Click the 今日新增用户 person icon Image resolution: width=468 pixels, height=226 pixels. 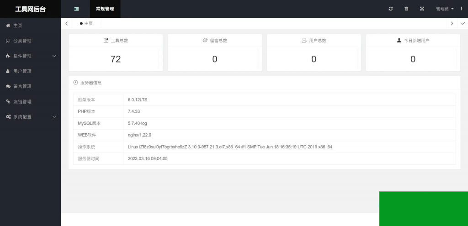pyautogui.click(x=399, y=41)
